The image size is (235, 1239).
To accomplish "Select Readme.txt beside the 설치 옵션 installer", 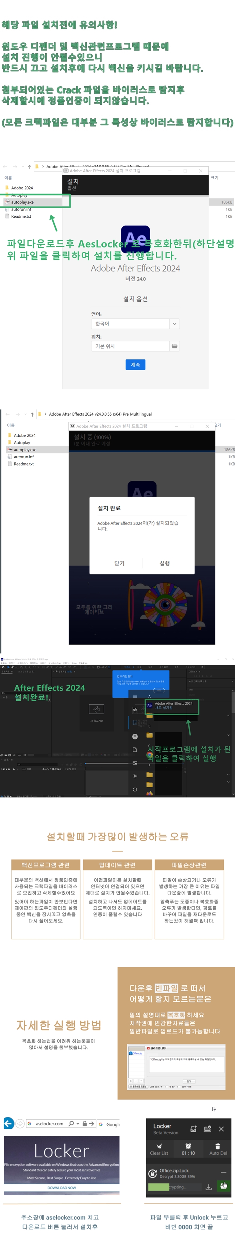I will pyautogui.click(x=21, y=216).
